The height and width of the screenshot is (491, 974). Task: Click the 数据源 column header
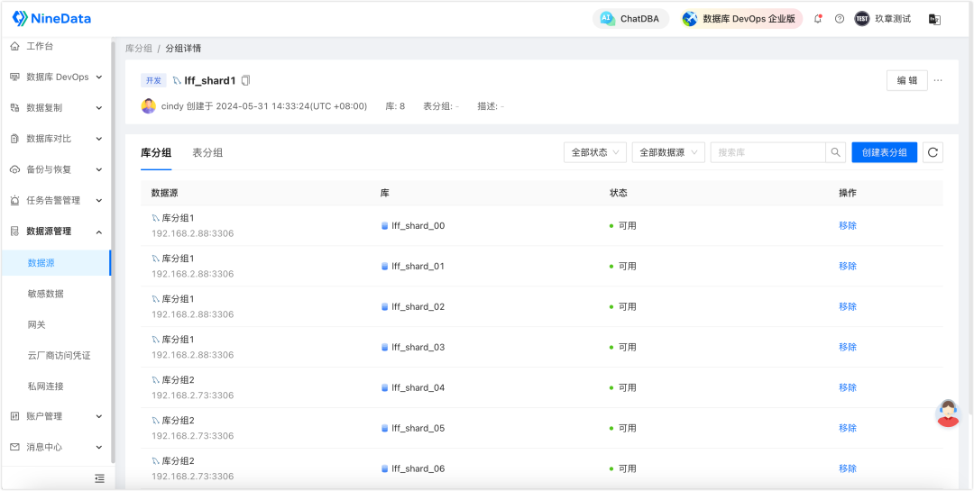tap(165, 193)
